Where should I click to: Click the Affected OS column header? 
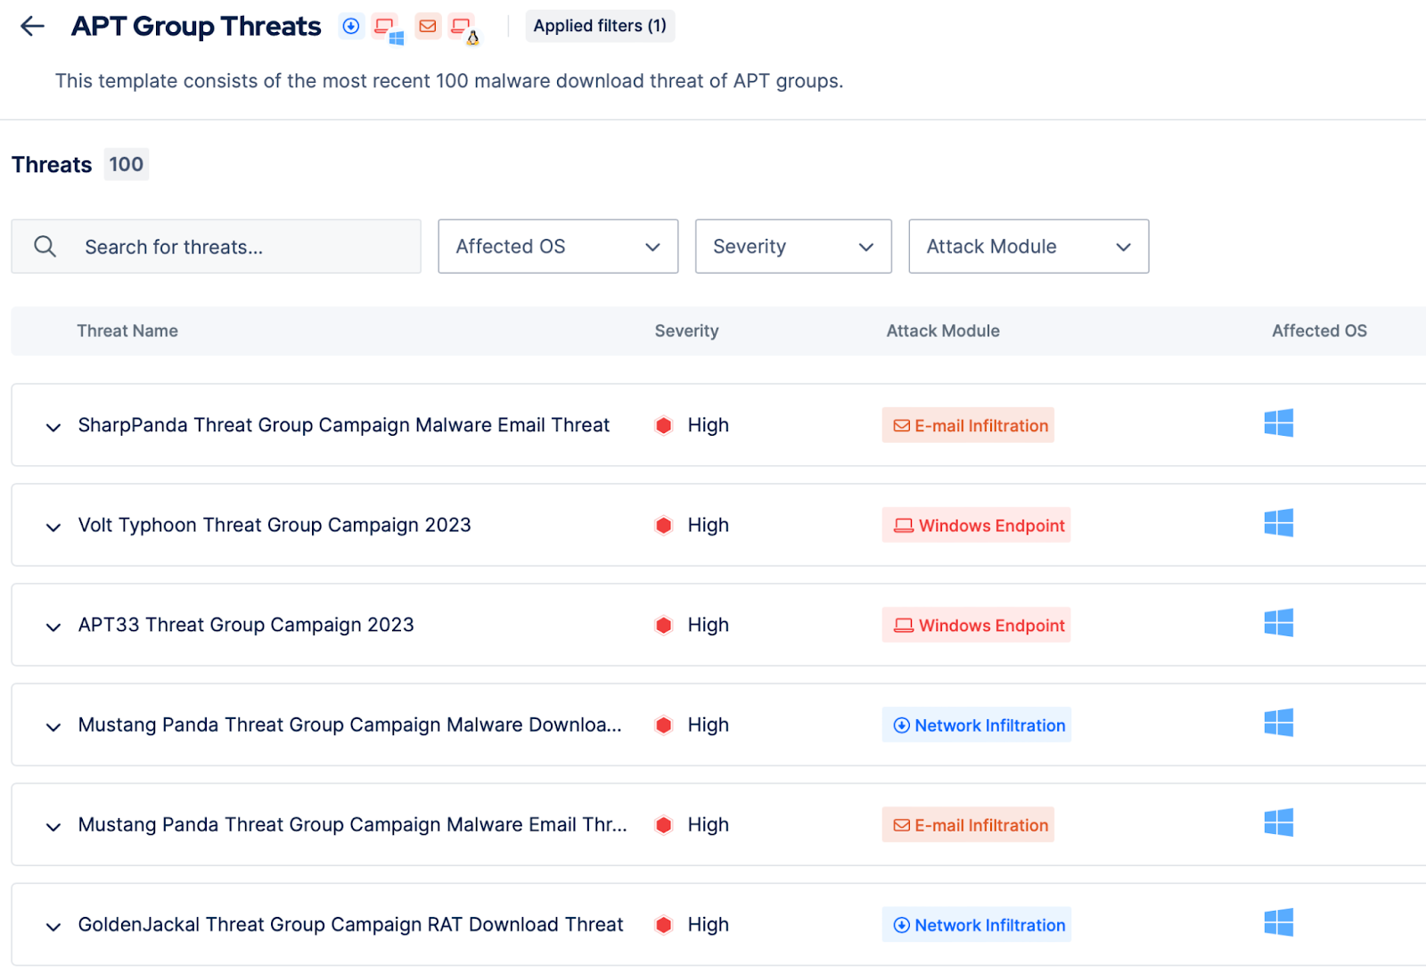click(1319, 331)
